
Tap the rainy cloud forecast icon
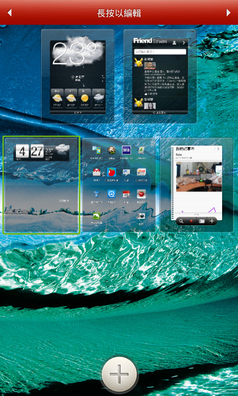click(x=98, y=97)
